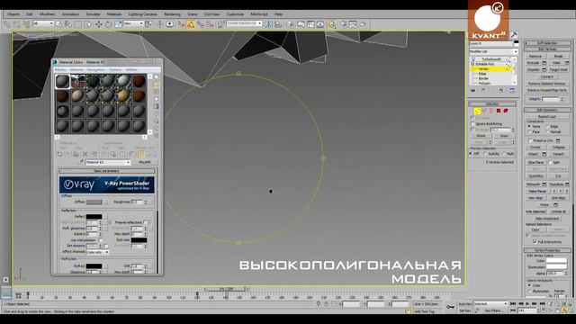Collapse Basic parameters rollout in Material Editor
This screenshot has width=576, height=324.
106,171
